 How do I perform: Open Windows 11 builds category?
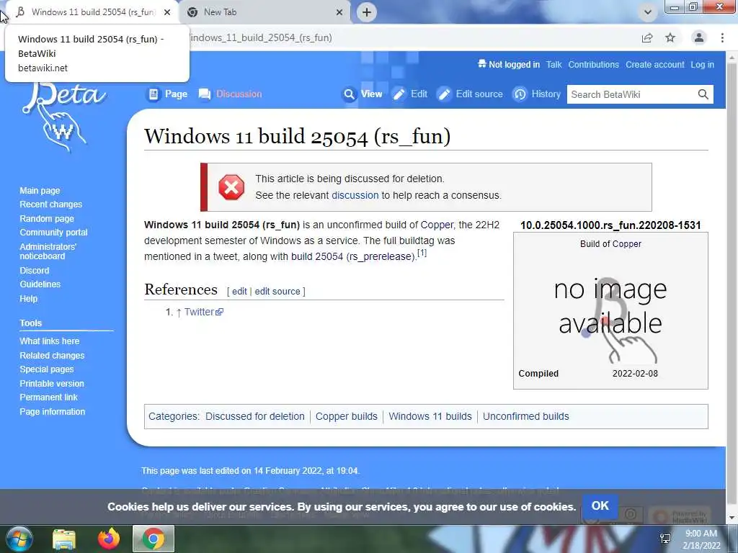coord(430,416)
